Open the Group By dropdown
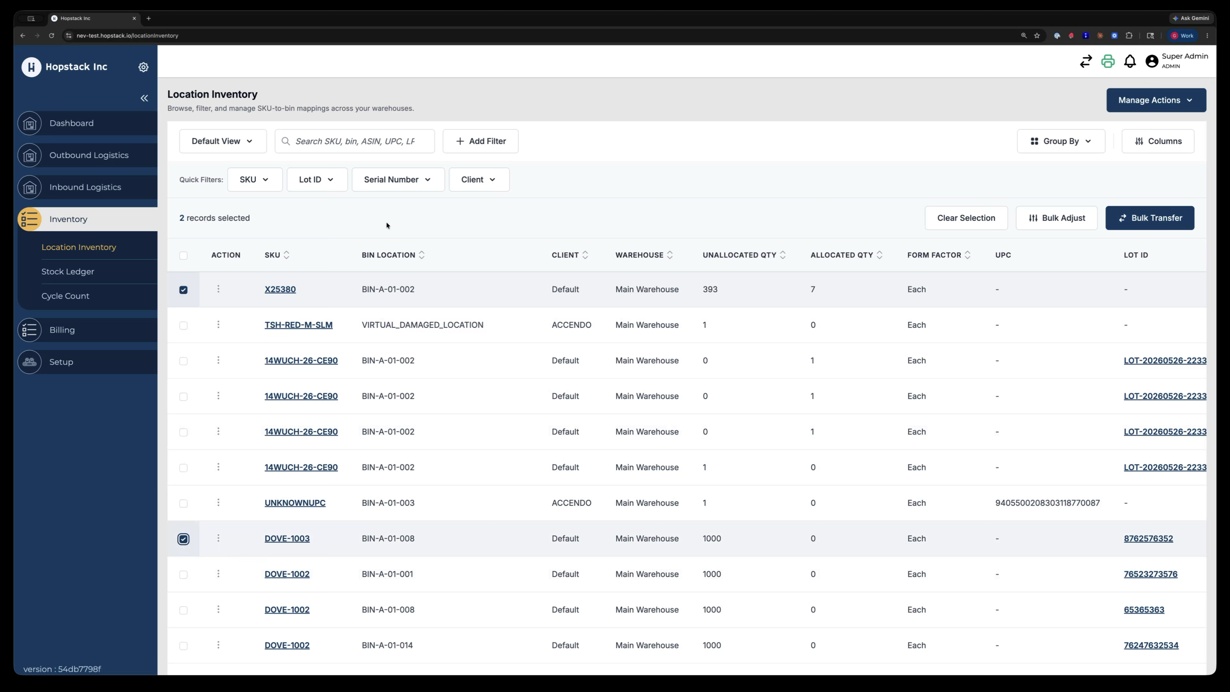 coord(1061,141)
